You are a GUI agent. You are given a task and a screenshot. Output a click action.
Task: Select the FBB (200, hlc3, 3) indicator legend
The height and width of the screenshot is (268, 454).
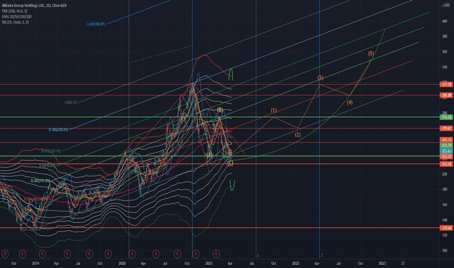pos(15,11)
